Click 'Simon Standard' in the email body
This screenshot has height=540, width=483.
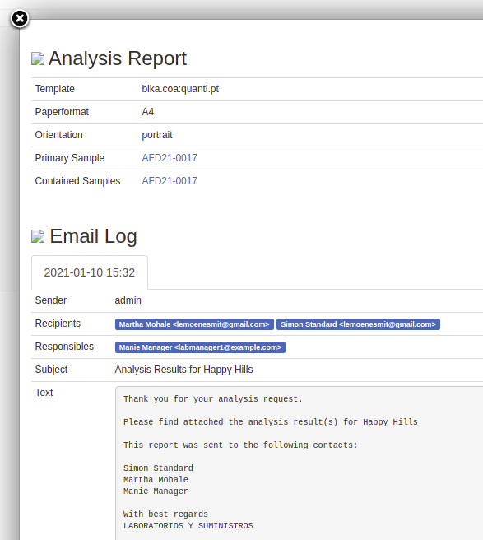pyautogui.click(x=158, y=468)
